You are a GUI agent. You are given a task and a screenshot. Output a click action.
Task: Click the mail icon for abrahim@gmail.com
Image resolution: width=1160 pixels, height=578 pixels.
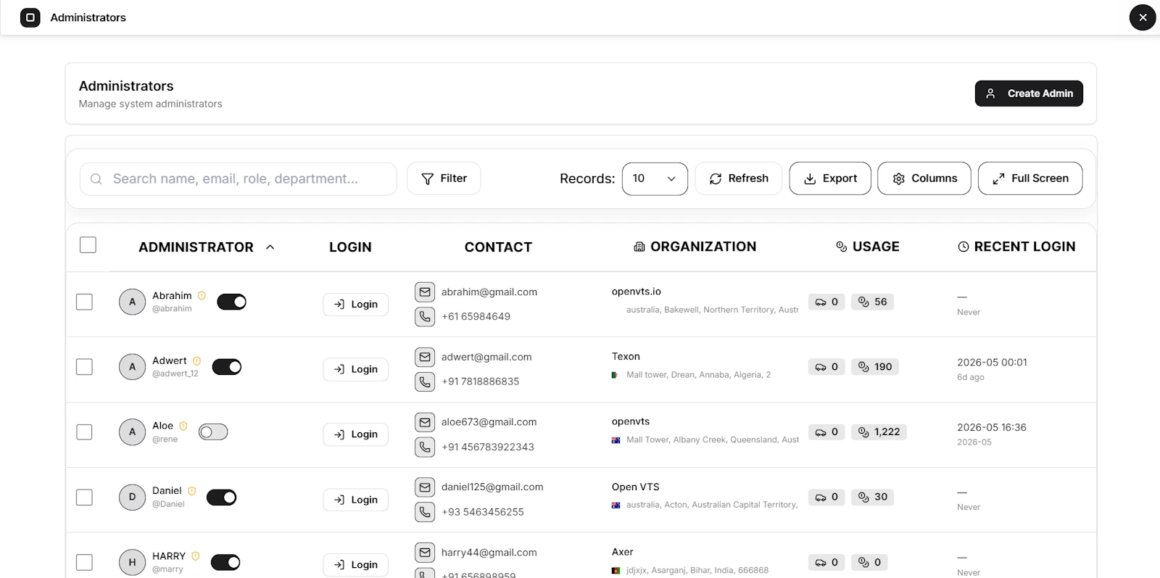(x=425, y=292)
